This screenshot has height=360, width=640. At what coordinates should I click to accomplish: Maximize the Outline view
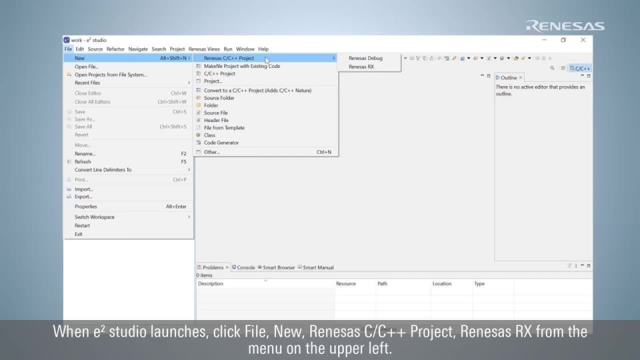(589, 76)
